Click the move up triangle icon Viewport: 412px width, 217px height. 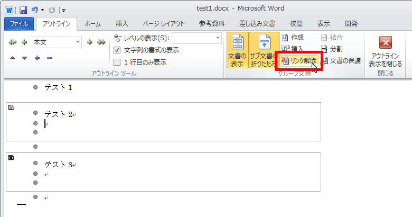(13, 58)
